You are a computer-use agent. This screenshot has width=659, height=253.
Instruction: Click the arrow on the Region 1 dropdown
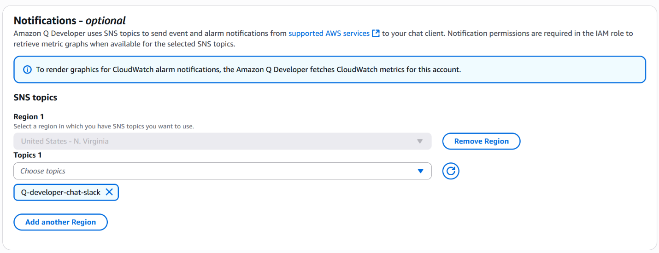click(420, 141)
